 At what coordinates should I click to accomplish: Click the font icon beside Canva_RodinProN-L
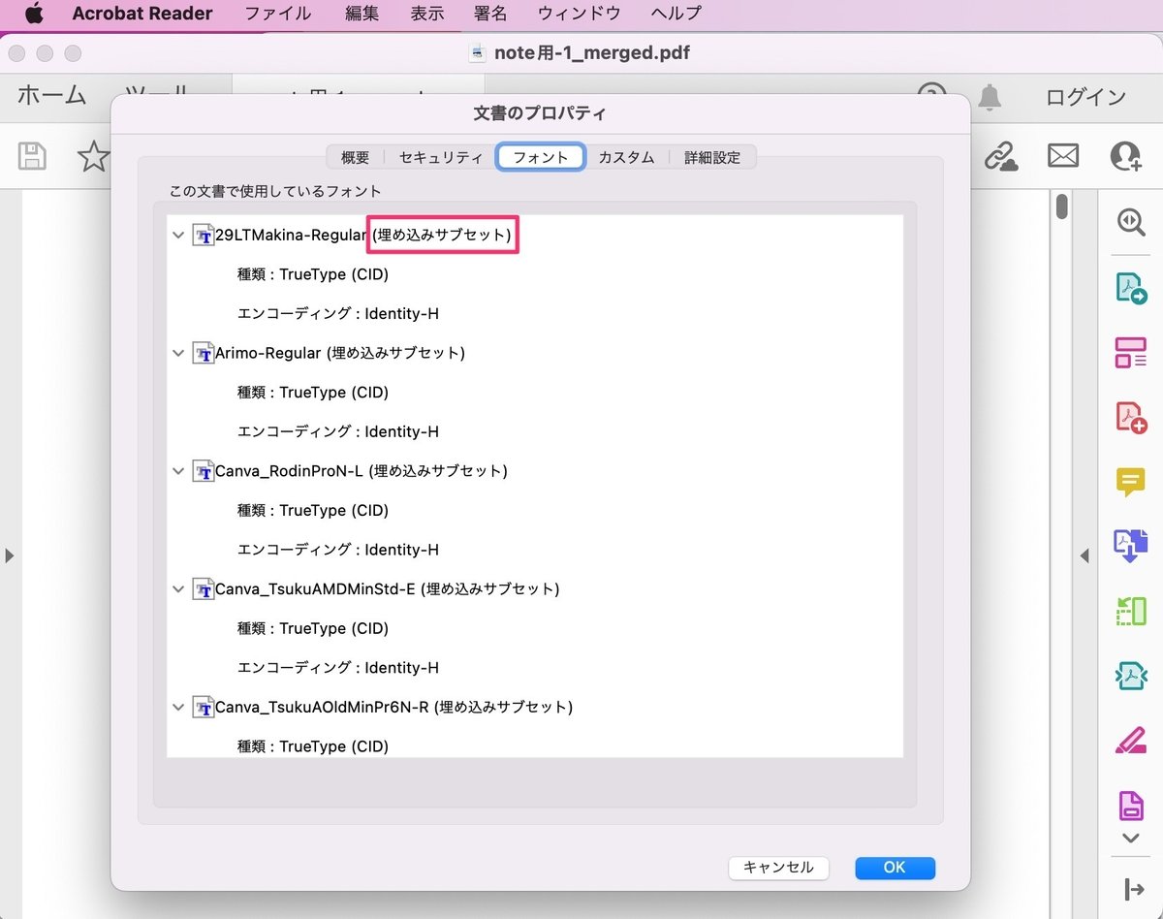coord(203,472)
